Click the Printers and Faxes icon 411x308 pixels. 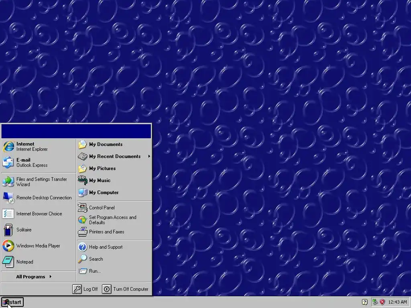point(83,232)
